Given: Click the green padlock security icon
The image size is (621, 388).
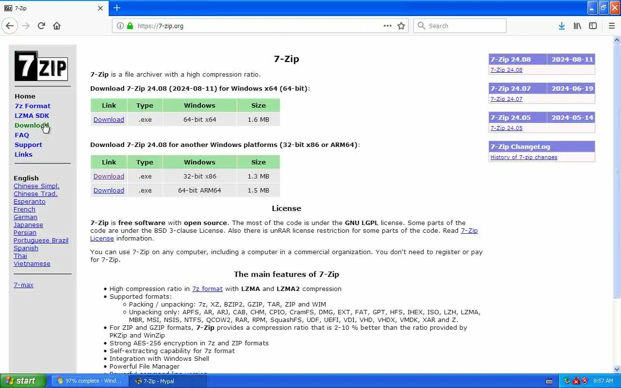Looking at the screenshot, I should [130, 26].
